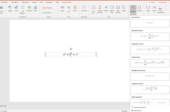The height and width of the screenshot is (112, 170).
Task: Select Ink Equation
Action: coord(136,111)
